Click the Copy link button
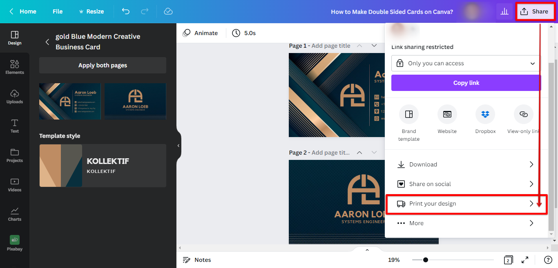 466,83
